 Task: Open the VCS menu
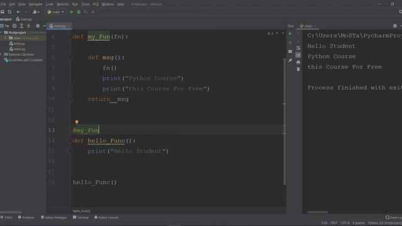pyautogui.click(x=95, y=4)
